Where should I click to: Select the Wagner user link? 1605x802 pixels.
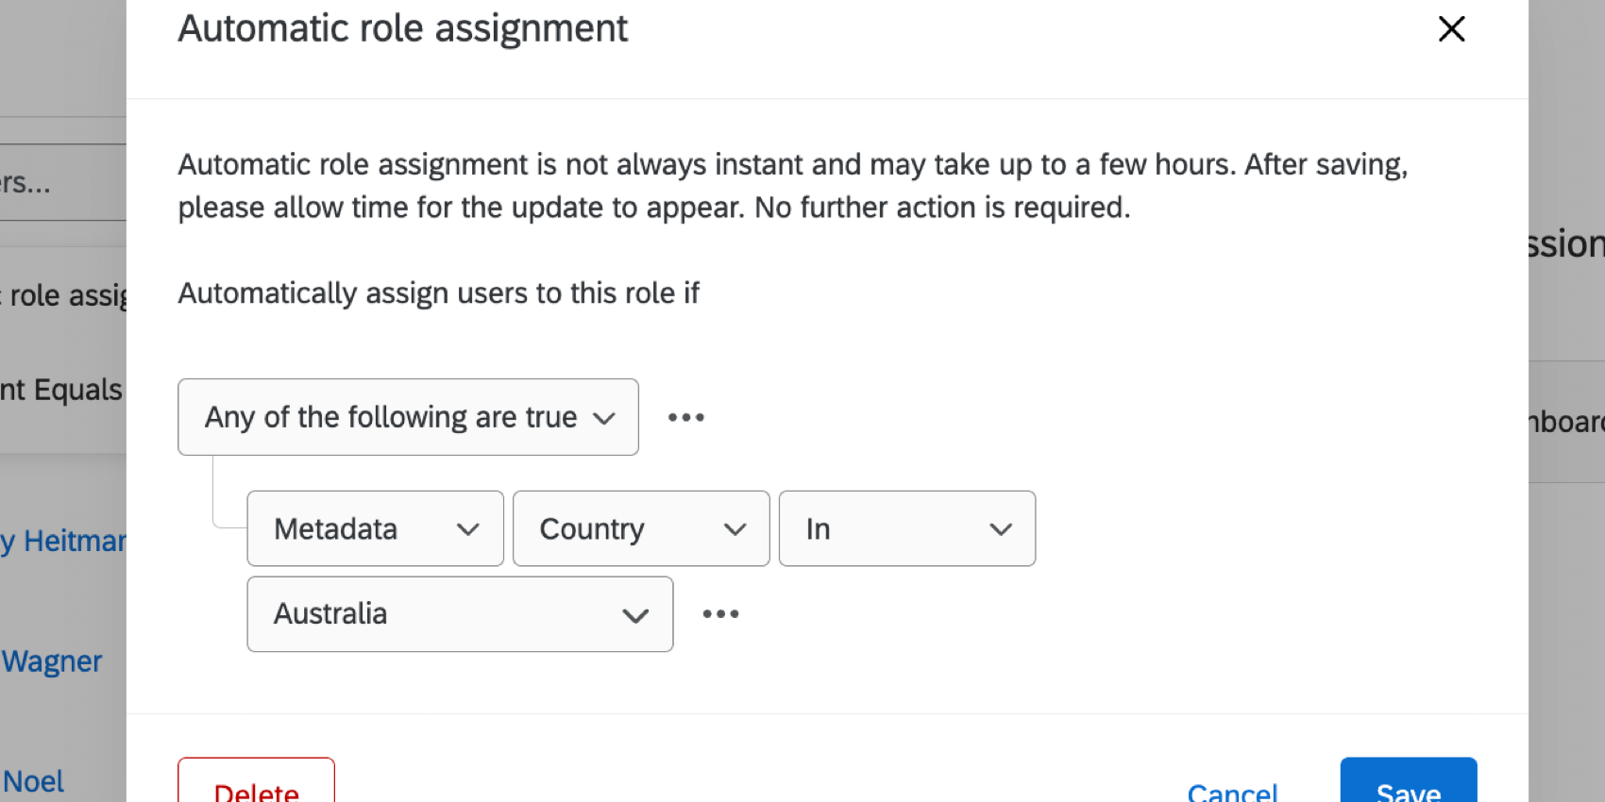click(52, 661)
